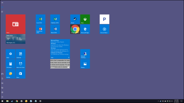Open the Xbox tile
This screenshot has height=103, width=184.
coord(85,19)
